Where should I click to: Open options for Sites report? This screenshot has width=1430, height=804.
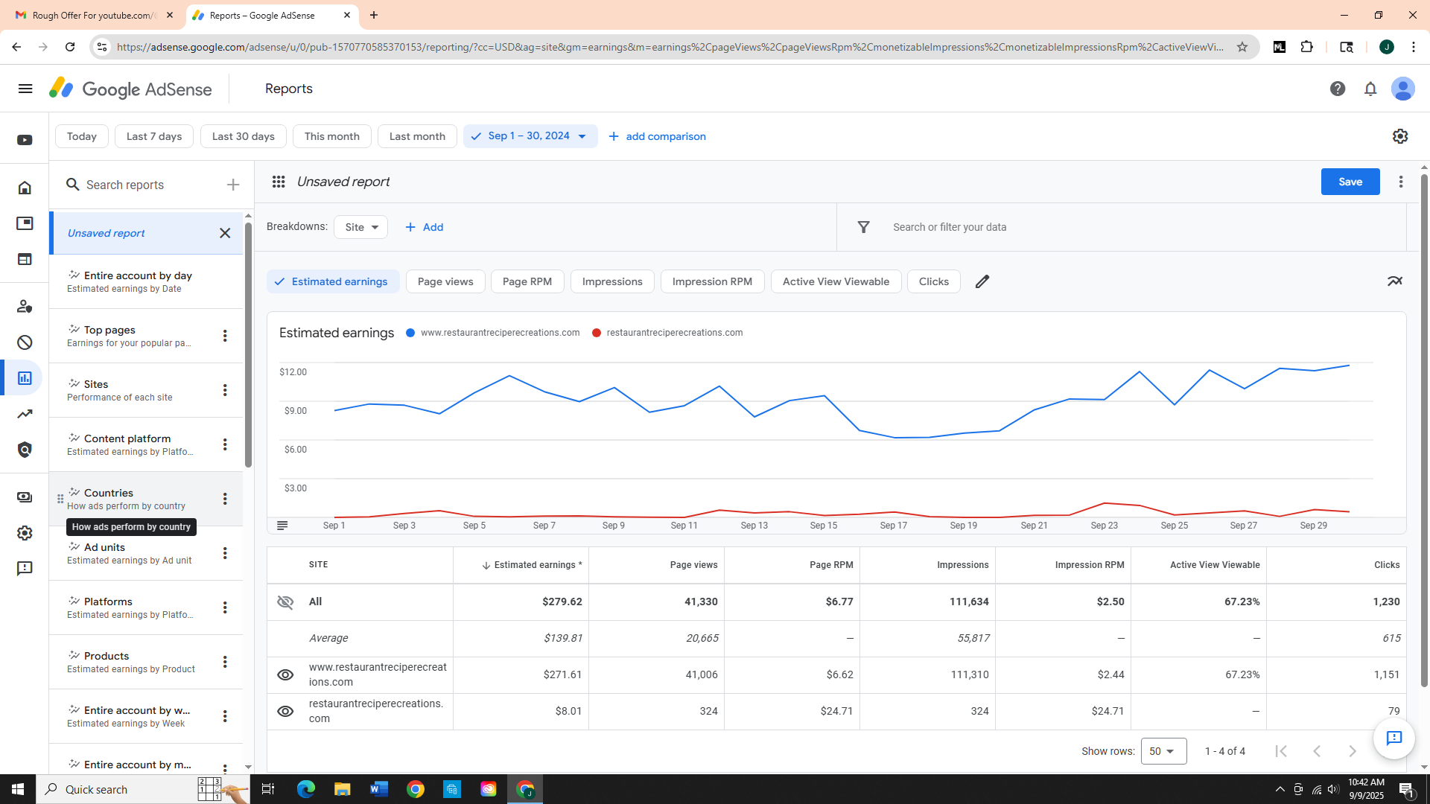click(225, 390)
